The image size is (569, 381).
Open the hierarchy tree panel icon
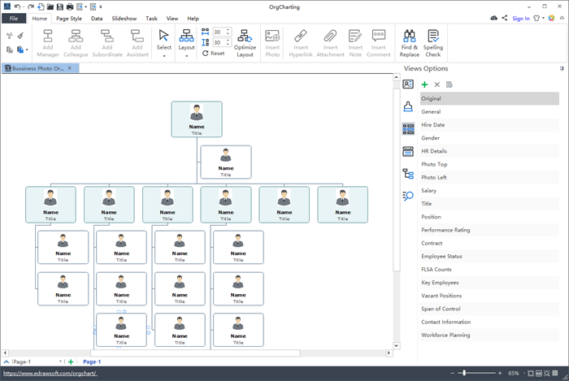pos(408,173)
